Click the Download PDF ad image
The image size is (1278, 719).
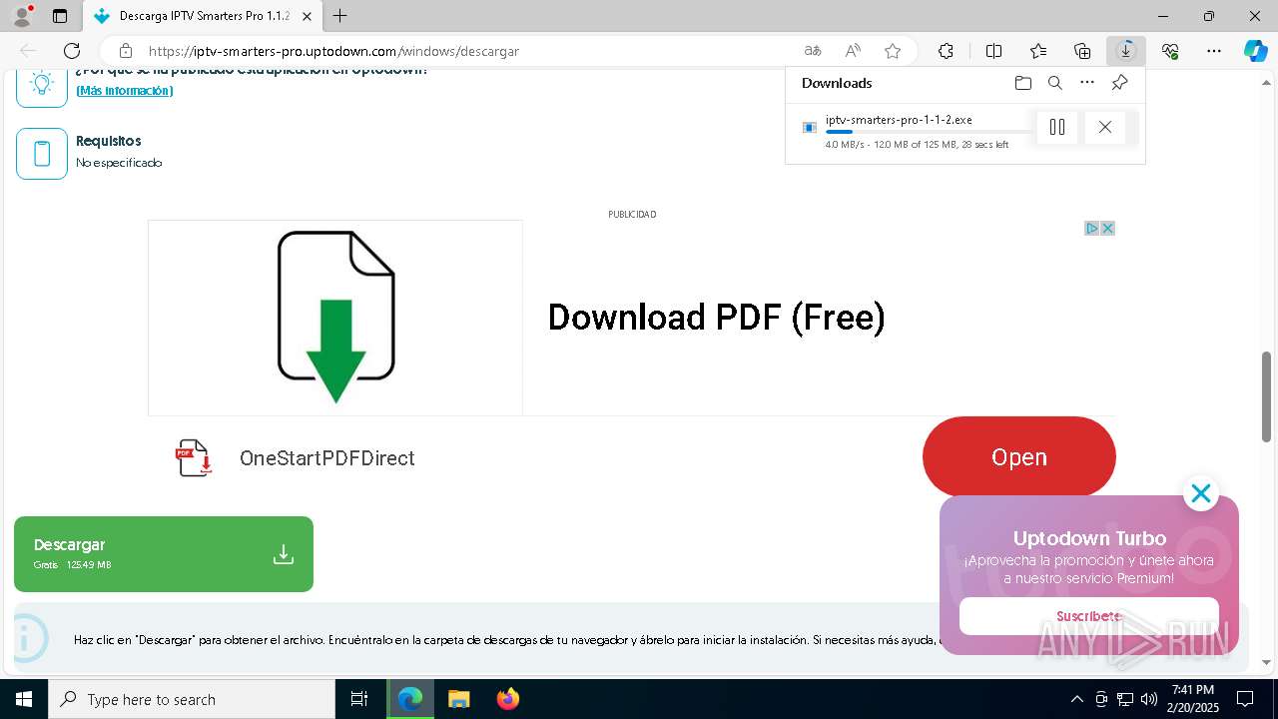tap(335, 318)
